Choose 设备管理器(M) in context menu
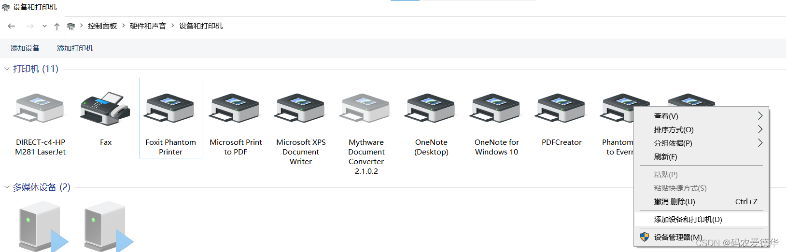The height and width of the screenshot is (252, 786). pyautogui.click(x=701, y=238)
